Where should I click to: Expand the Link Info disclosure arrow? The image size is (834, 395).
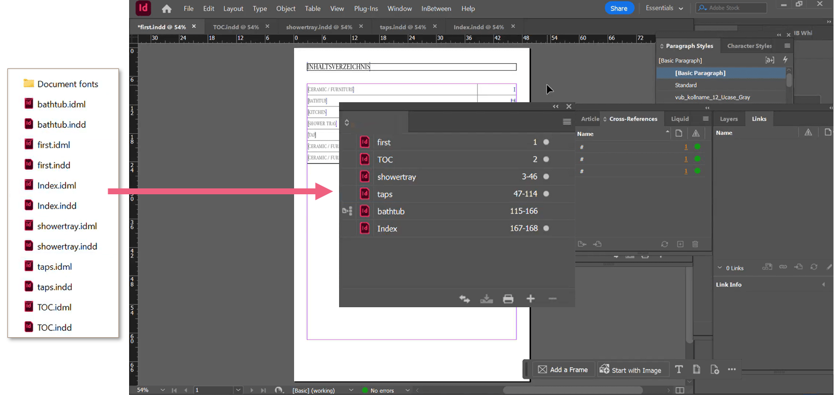pyautogui.click(x=823, y=285)
